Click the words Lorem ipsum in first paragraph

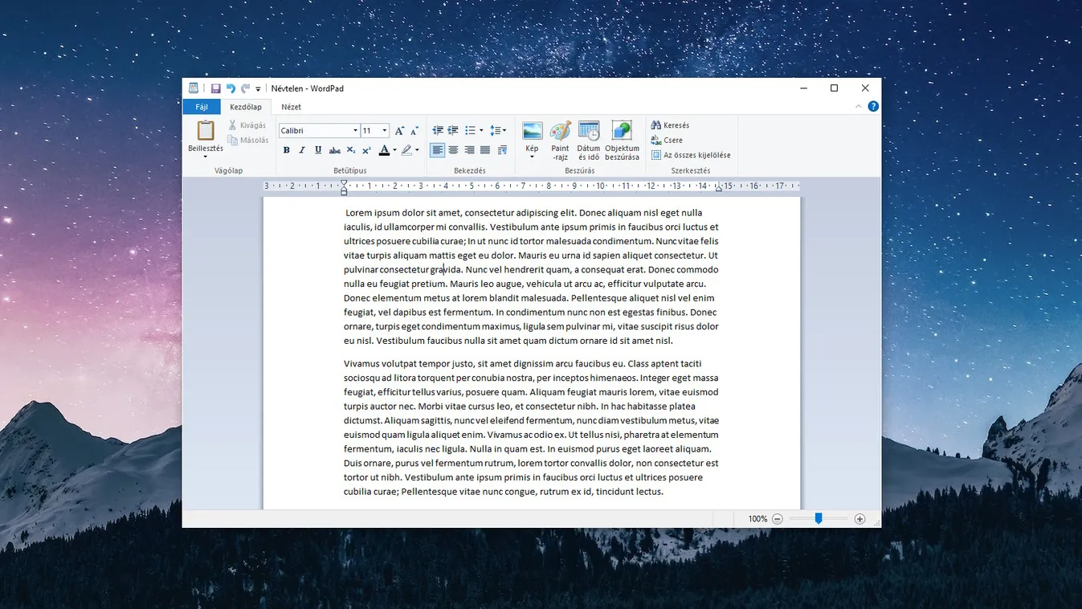pos(373,213)
